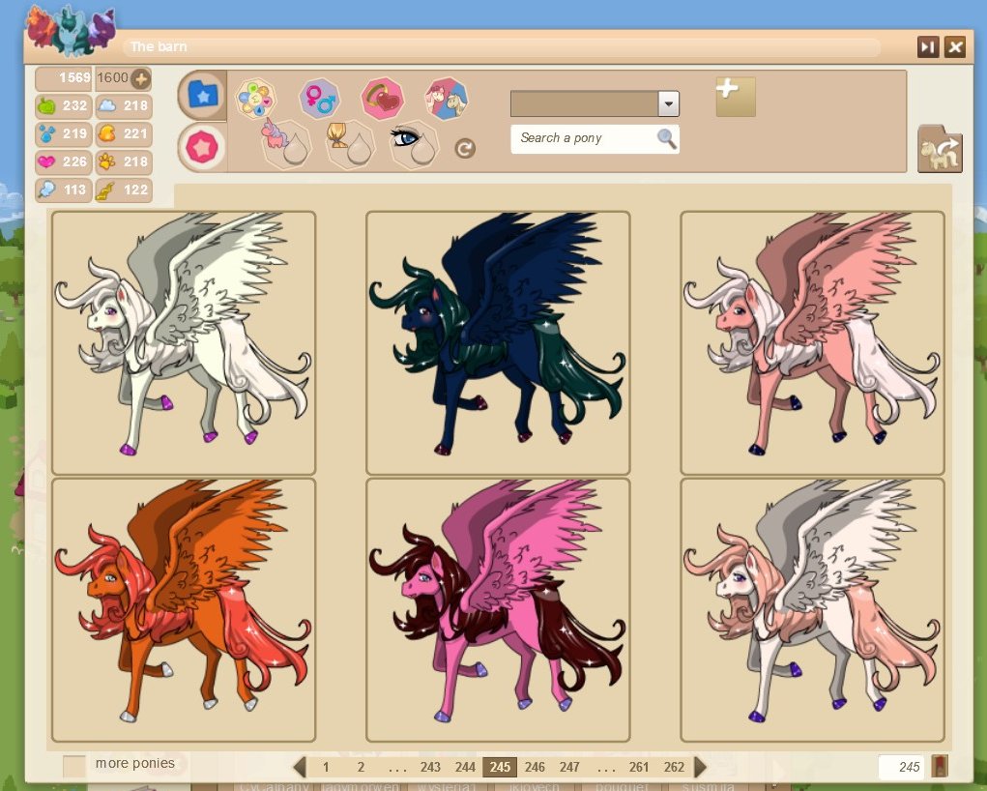Click the magnifying glass search icon
Screen dimensions: 987x791
coord(666,138)
